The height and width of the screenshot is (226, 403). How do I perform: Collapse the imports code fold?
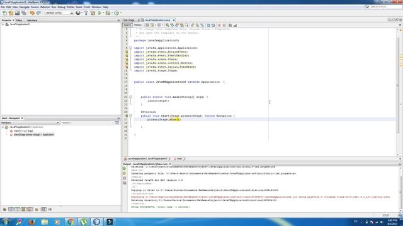130,48
